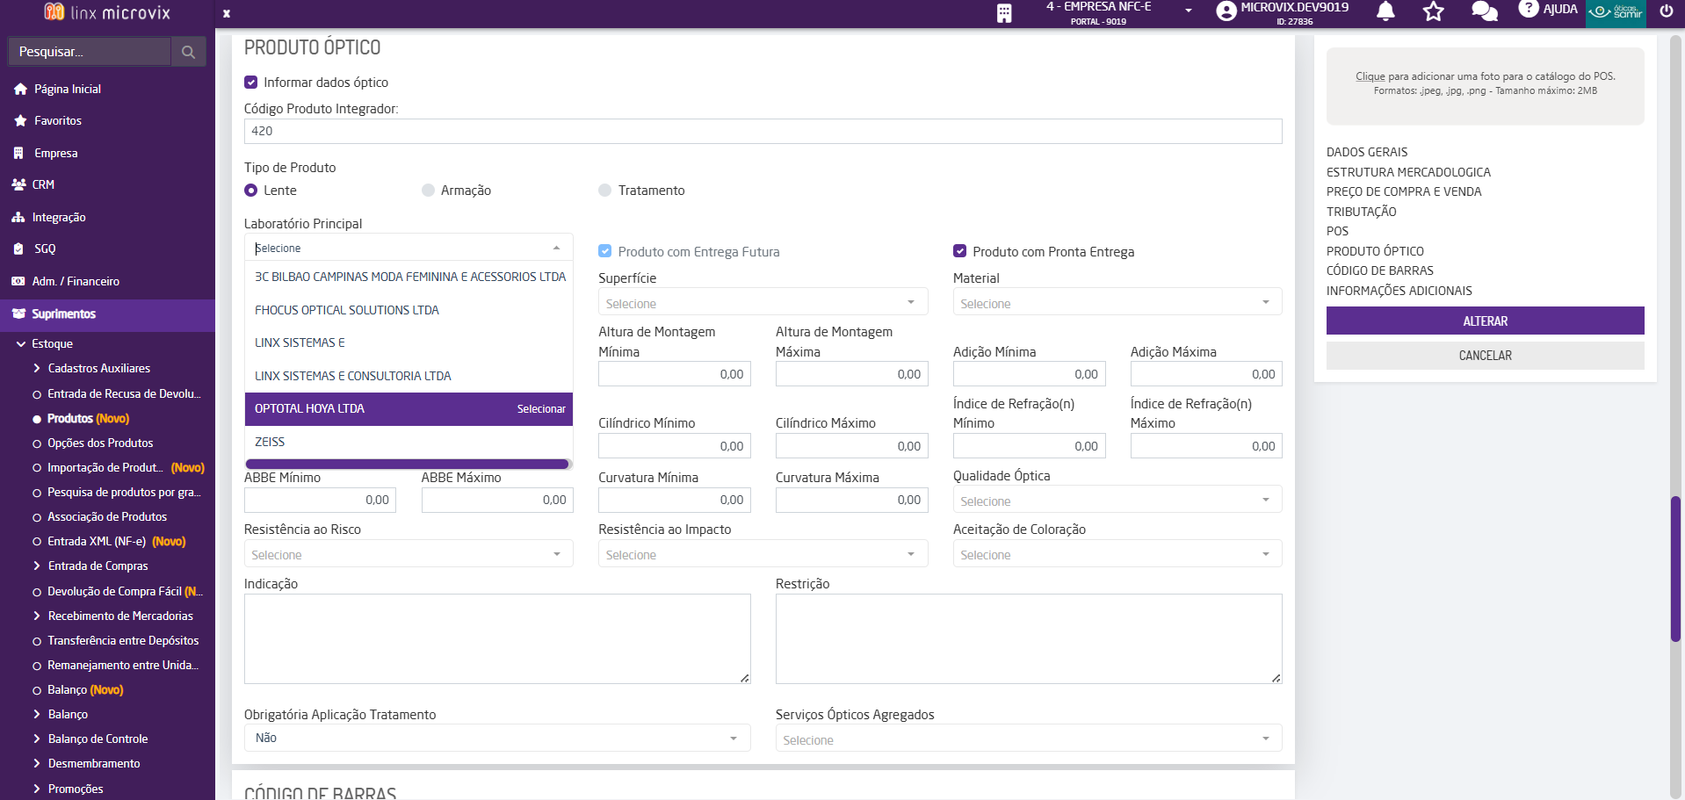Click the search magnifier icon
Screen dimensions: 1685x800
pos(188,52)
